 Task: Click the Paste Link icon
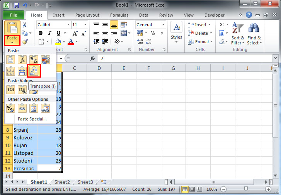coord(23,108)
